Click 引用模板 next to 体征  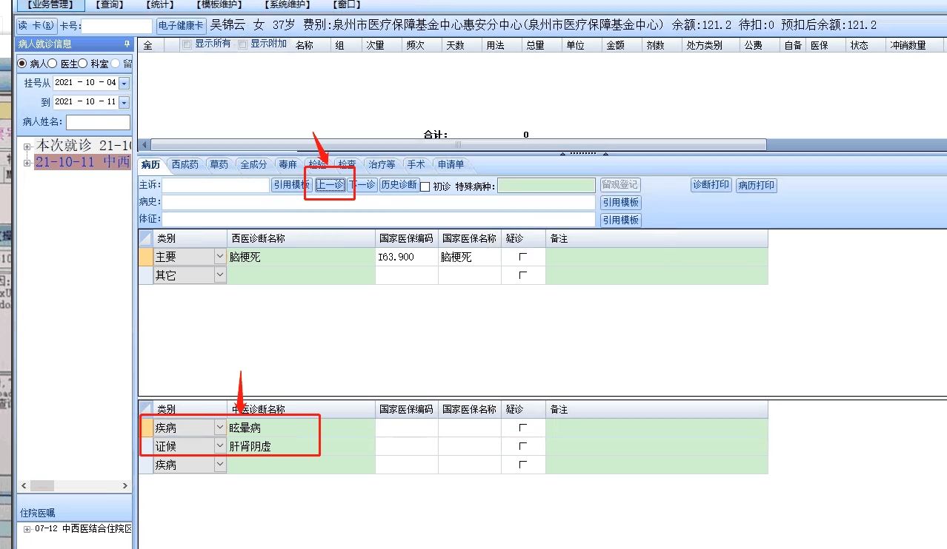coord(621,220)
